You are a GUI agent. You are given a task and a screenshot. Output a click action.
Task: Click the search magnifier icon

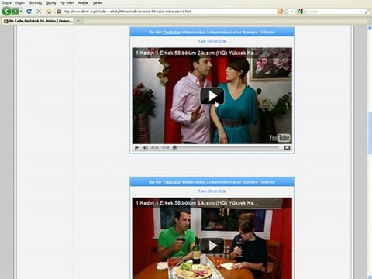(x=367, y=12)
